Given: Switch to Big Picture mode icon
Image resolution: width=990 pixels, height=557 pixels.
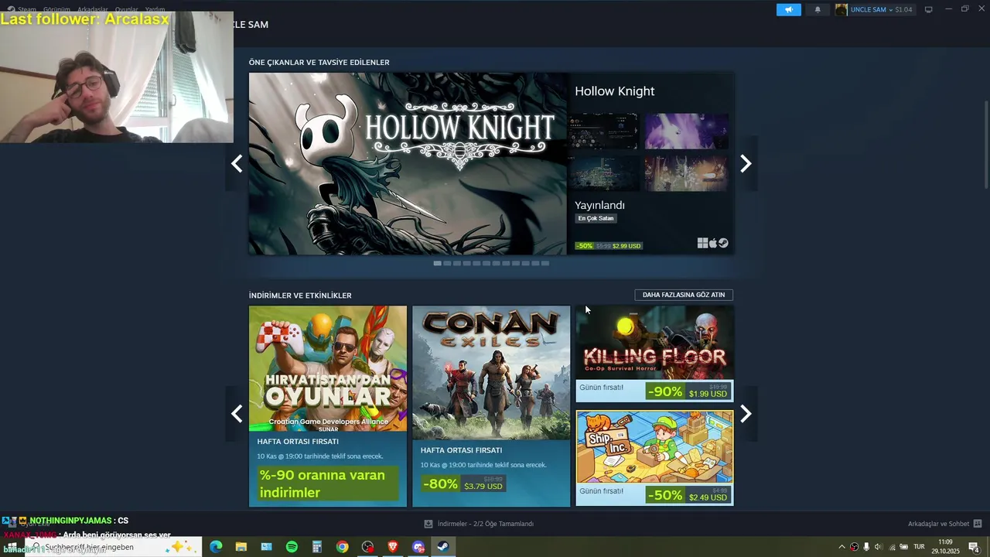Looking at the screenshot, I should coord(928,9).
